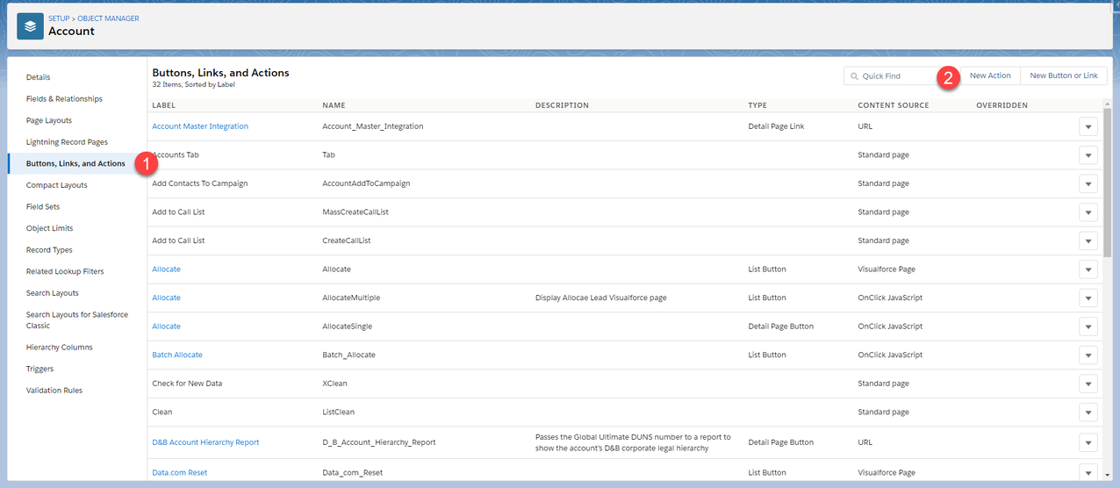This screenshot has width=1120, height=488.
Task: Open Record Types section
Action: tap(49, 250)
